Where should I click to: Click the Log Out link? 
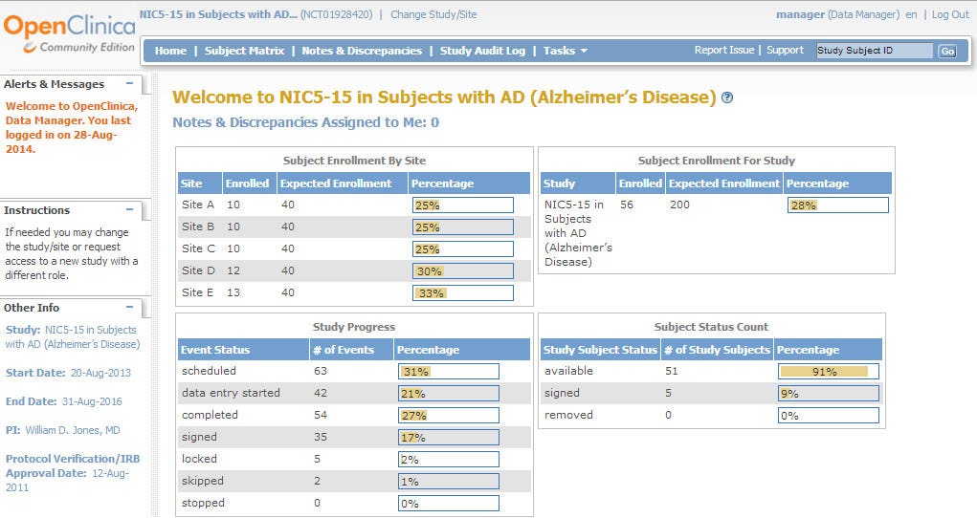(x=950, y=14)
